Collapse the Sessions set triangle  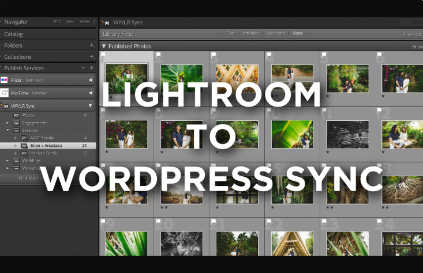click(8, 130)
